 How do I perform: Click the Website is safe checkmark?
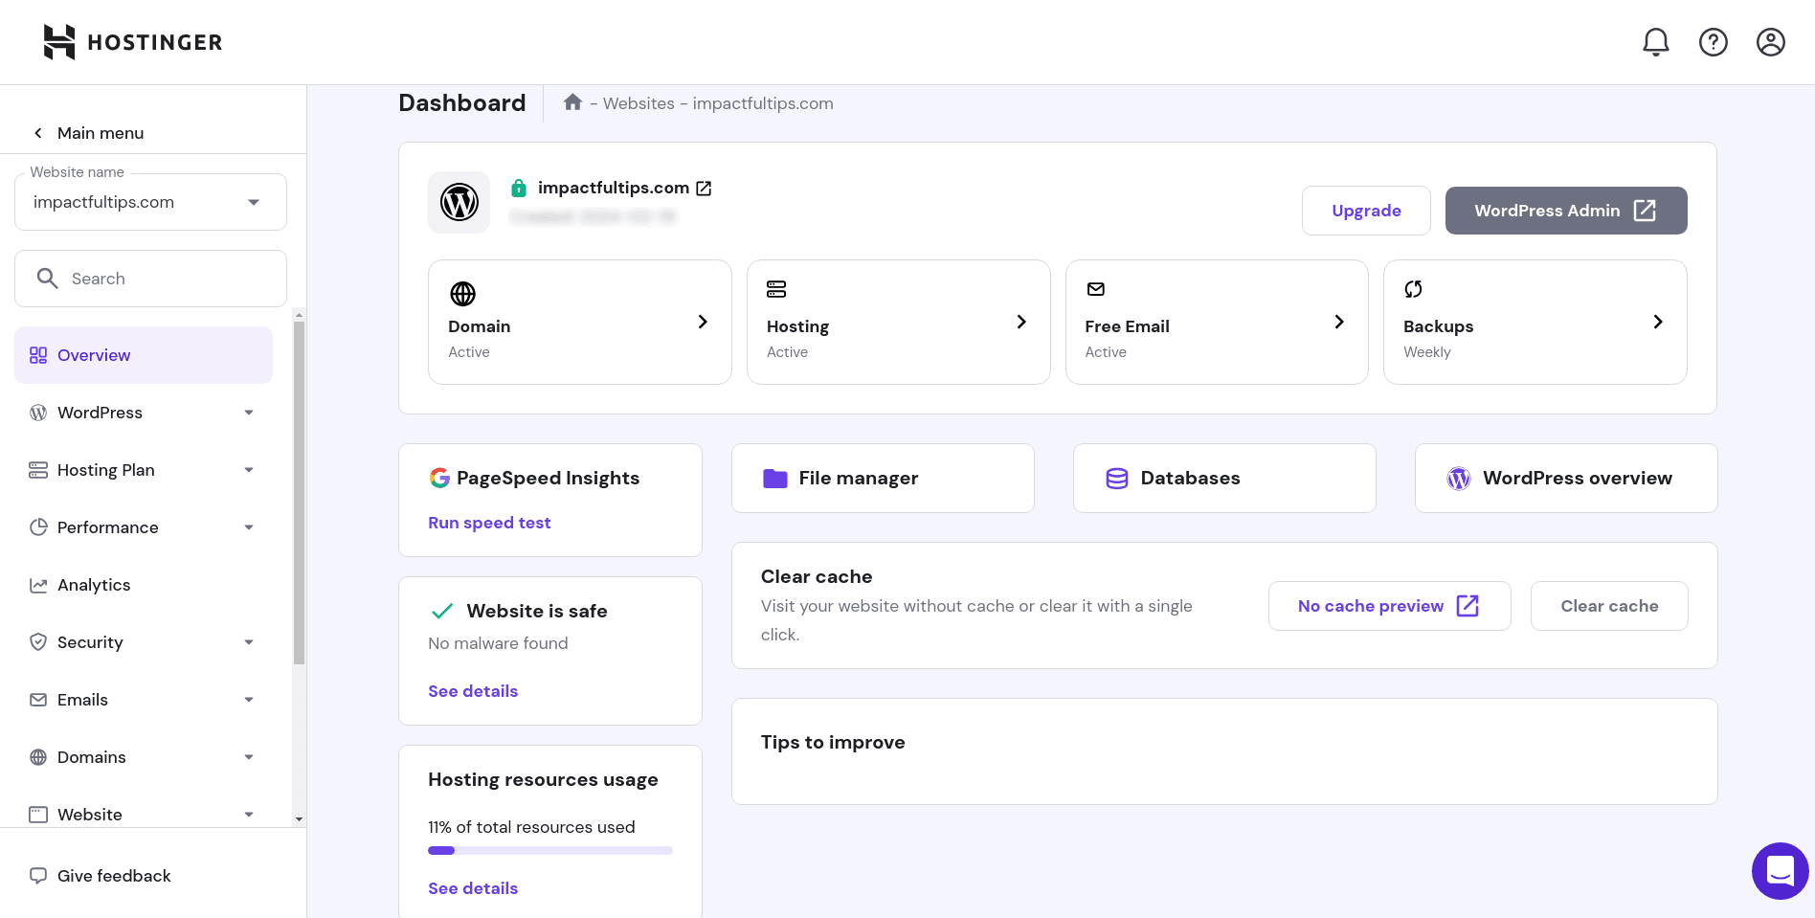point(442,611)
